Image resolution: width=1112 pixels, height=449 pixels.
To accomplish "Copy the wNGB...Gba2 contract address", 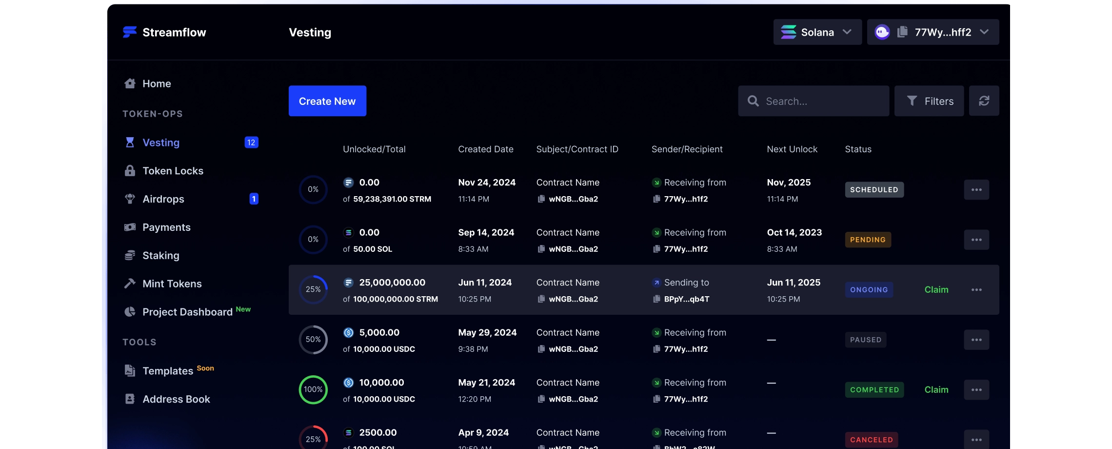I will pyautogui.click(x=542, y=199).
